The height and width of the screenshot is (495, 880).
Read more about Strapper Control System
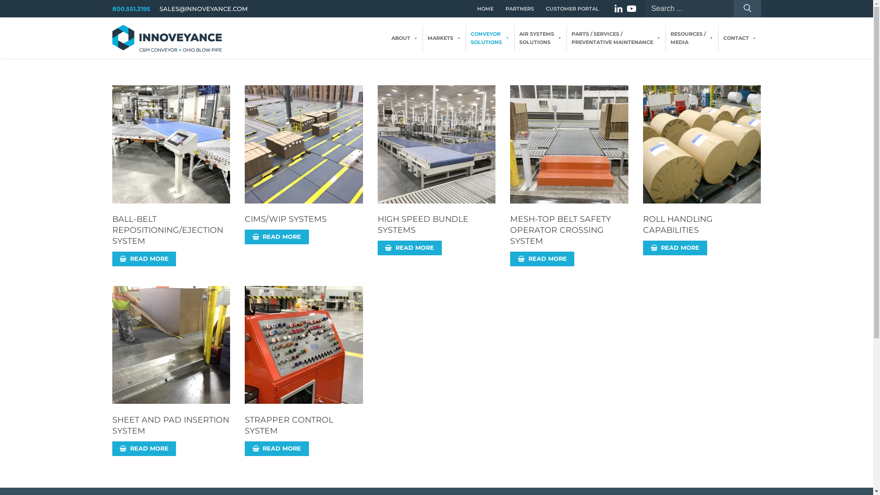pyautogui.click(x=277, y=449)
